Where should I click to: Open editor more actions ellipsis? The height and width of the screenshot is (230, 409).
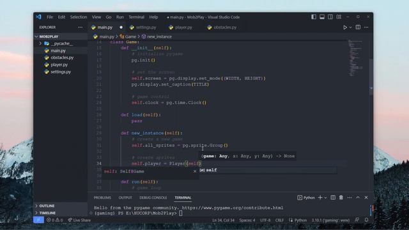point(366,27)
